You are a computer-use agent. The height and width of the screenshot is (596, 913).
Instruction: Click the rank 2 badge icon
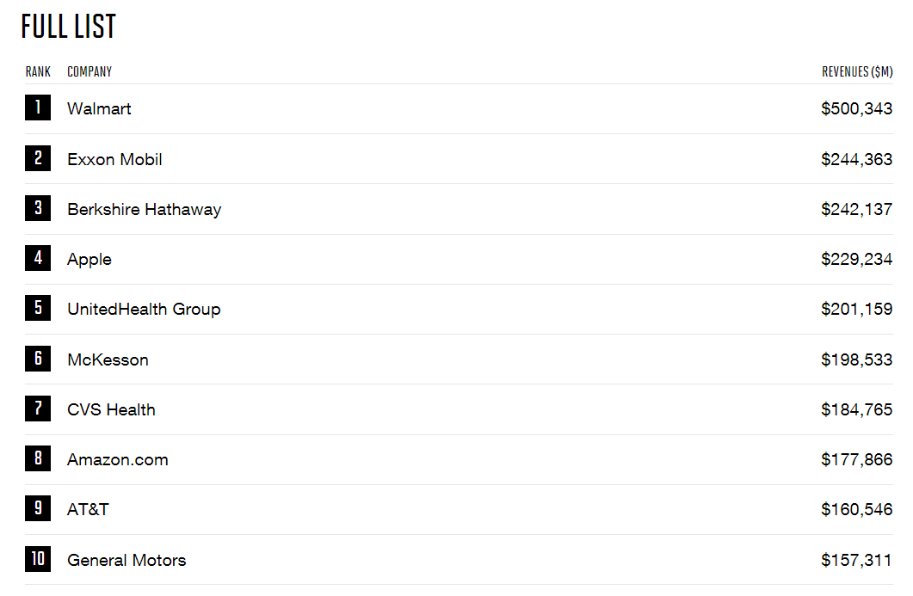(x=38, y=159)
